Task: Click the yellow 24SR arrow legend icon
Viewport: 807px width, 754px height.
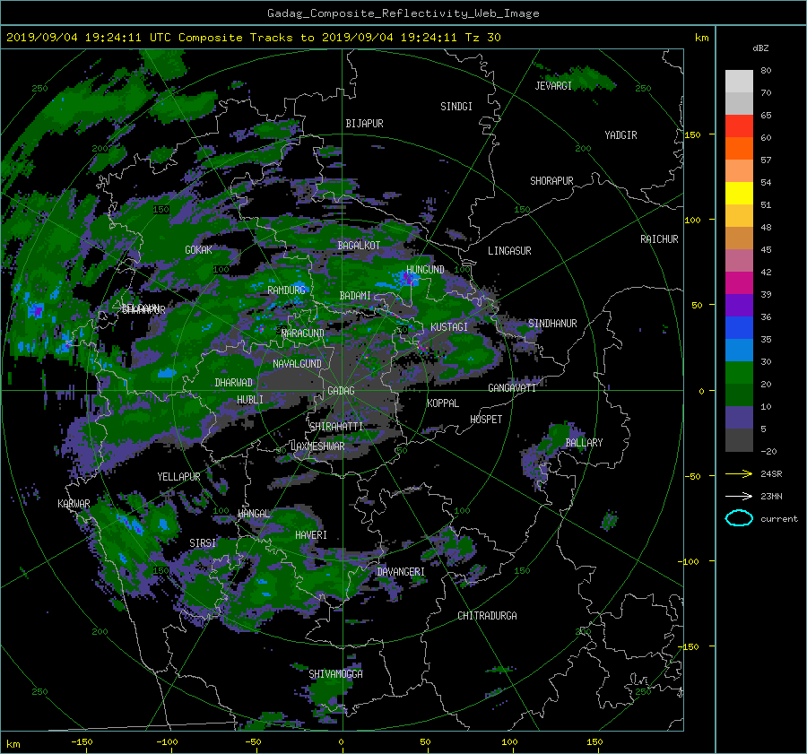Action: pos(739,473)
